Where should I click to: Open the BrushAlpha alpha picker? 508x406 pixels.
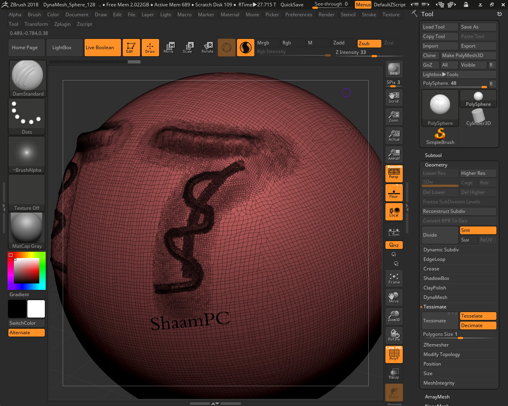(x=27, y=155)
